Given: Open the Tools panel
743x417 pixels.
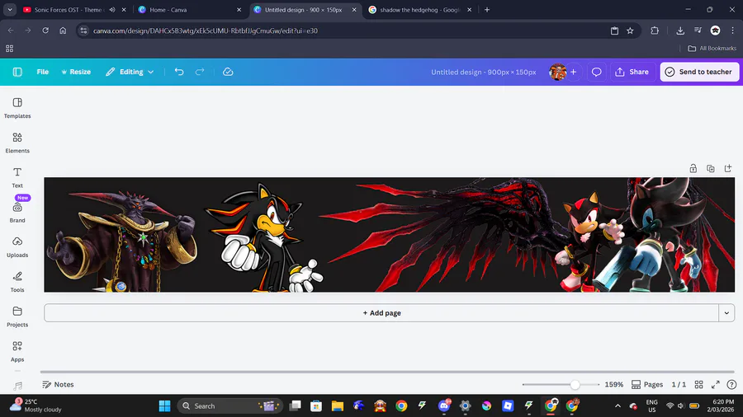Looking at the screenshot, I should click(x=17, y=282).
